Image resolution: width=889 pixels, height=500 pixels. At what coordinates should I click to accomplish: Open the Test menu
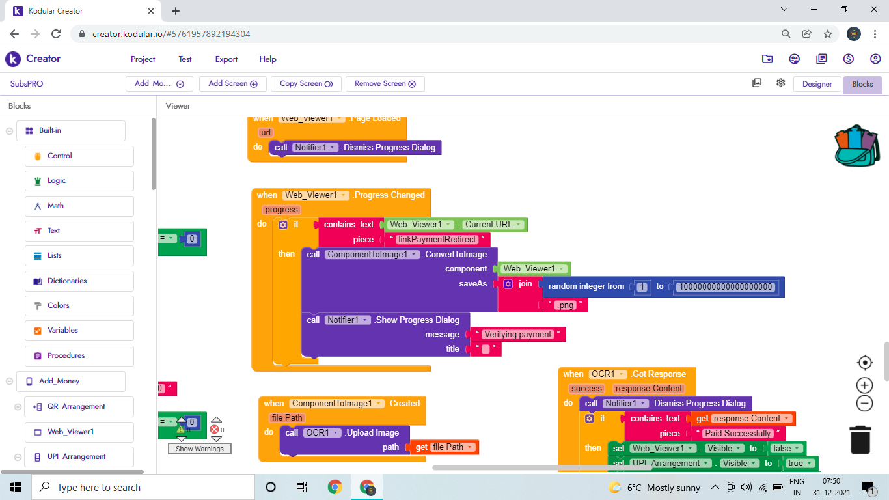pyautogui.click(x=185, y=59)
